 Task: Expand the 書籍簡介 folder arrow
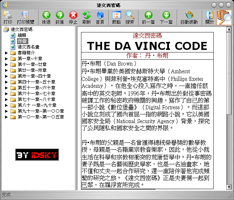pyautogui.click(x=6, y=53)
